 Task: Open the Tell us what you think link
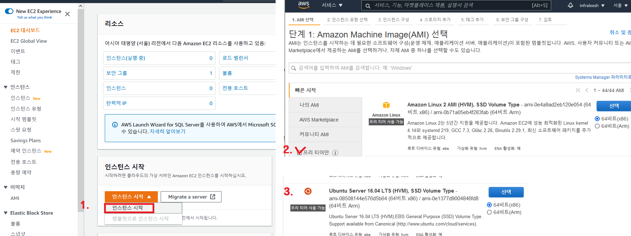tap(34, 18)
